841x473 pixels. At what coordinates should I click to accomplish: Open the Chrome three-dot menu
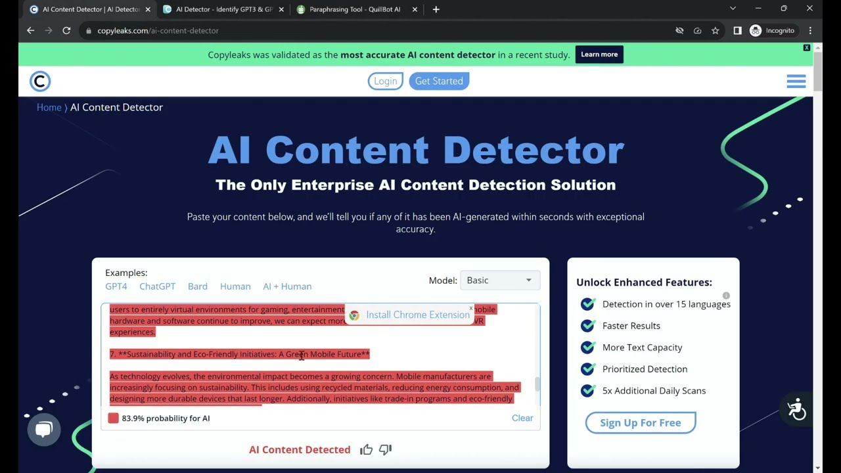[x=810, y=30]
